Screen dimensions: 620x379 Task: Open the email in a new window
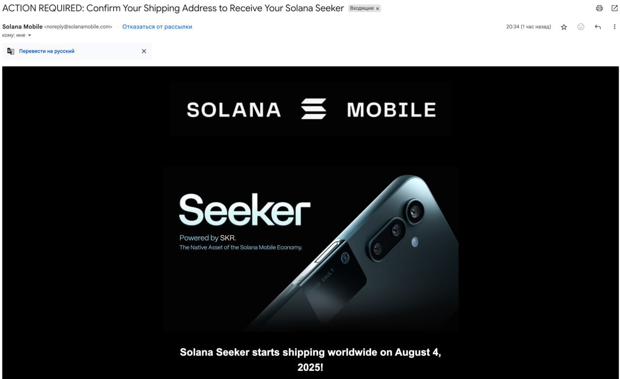click(615, 8)
